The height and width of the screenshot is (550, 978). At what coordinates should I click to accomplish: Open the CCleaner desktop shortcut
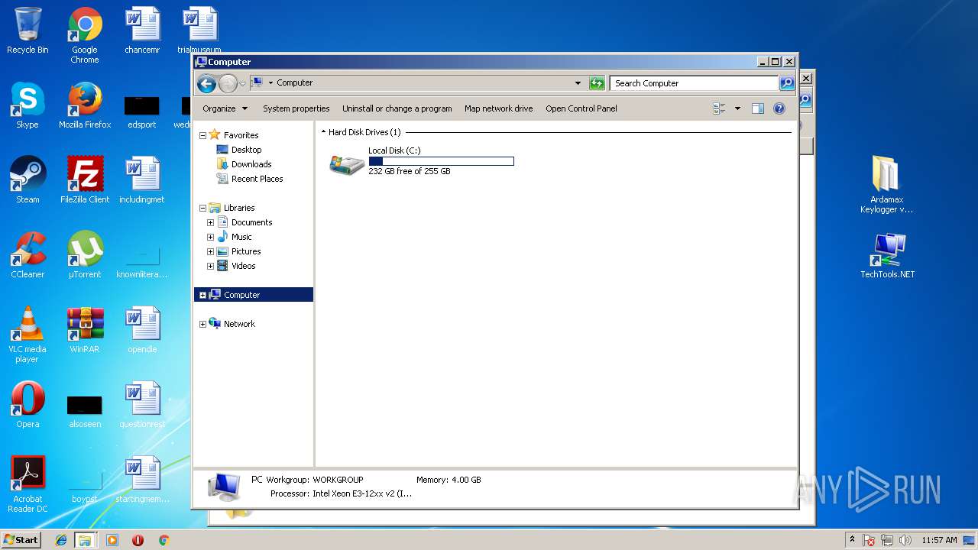tap(28, 255)
